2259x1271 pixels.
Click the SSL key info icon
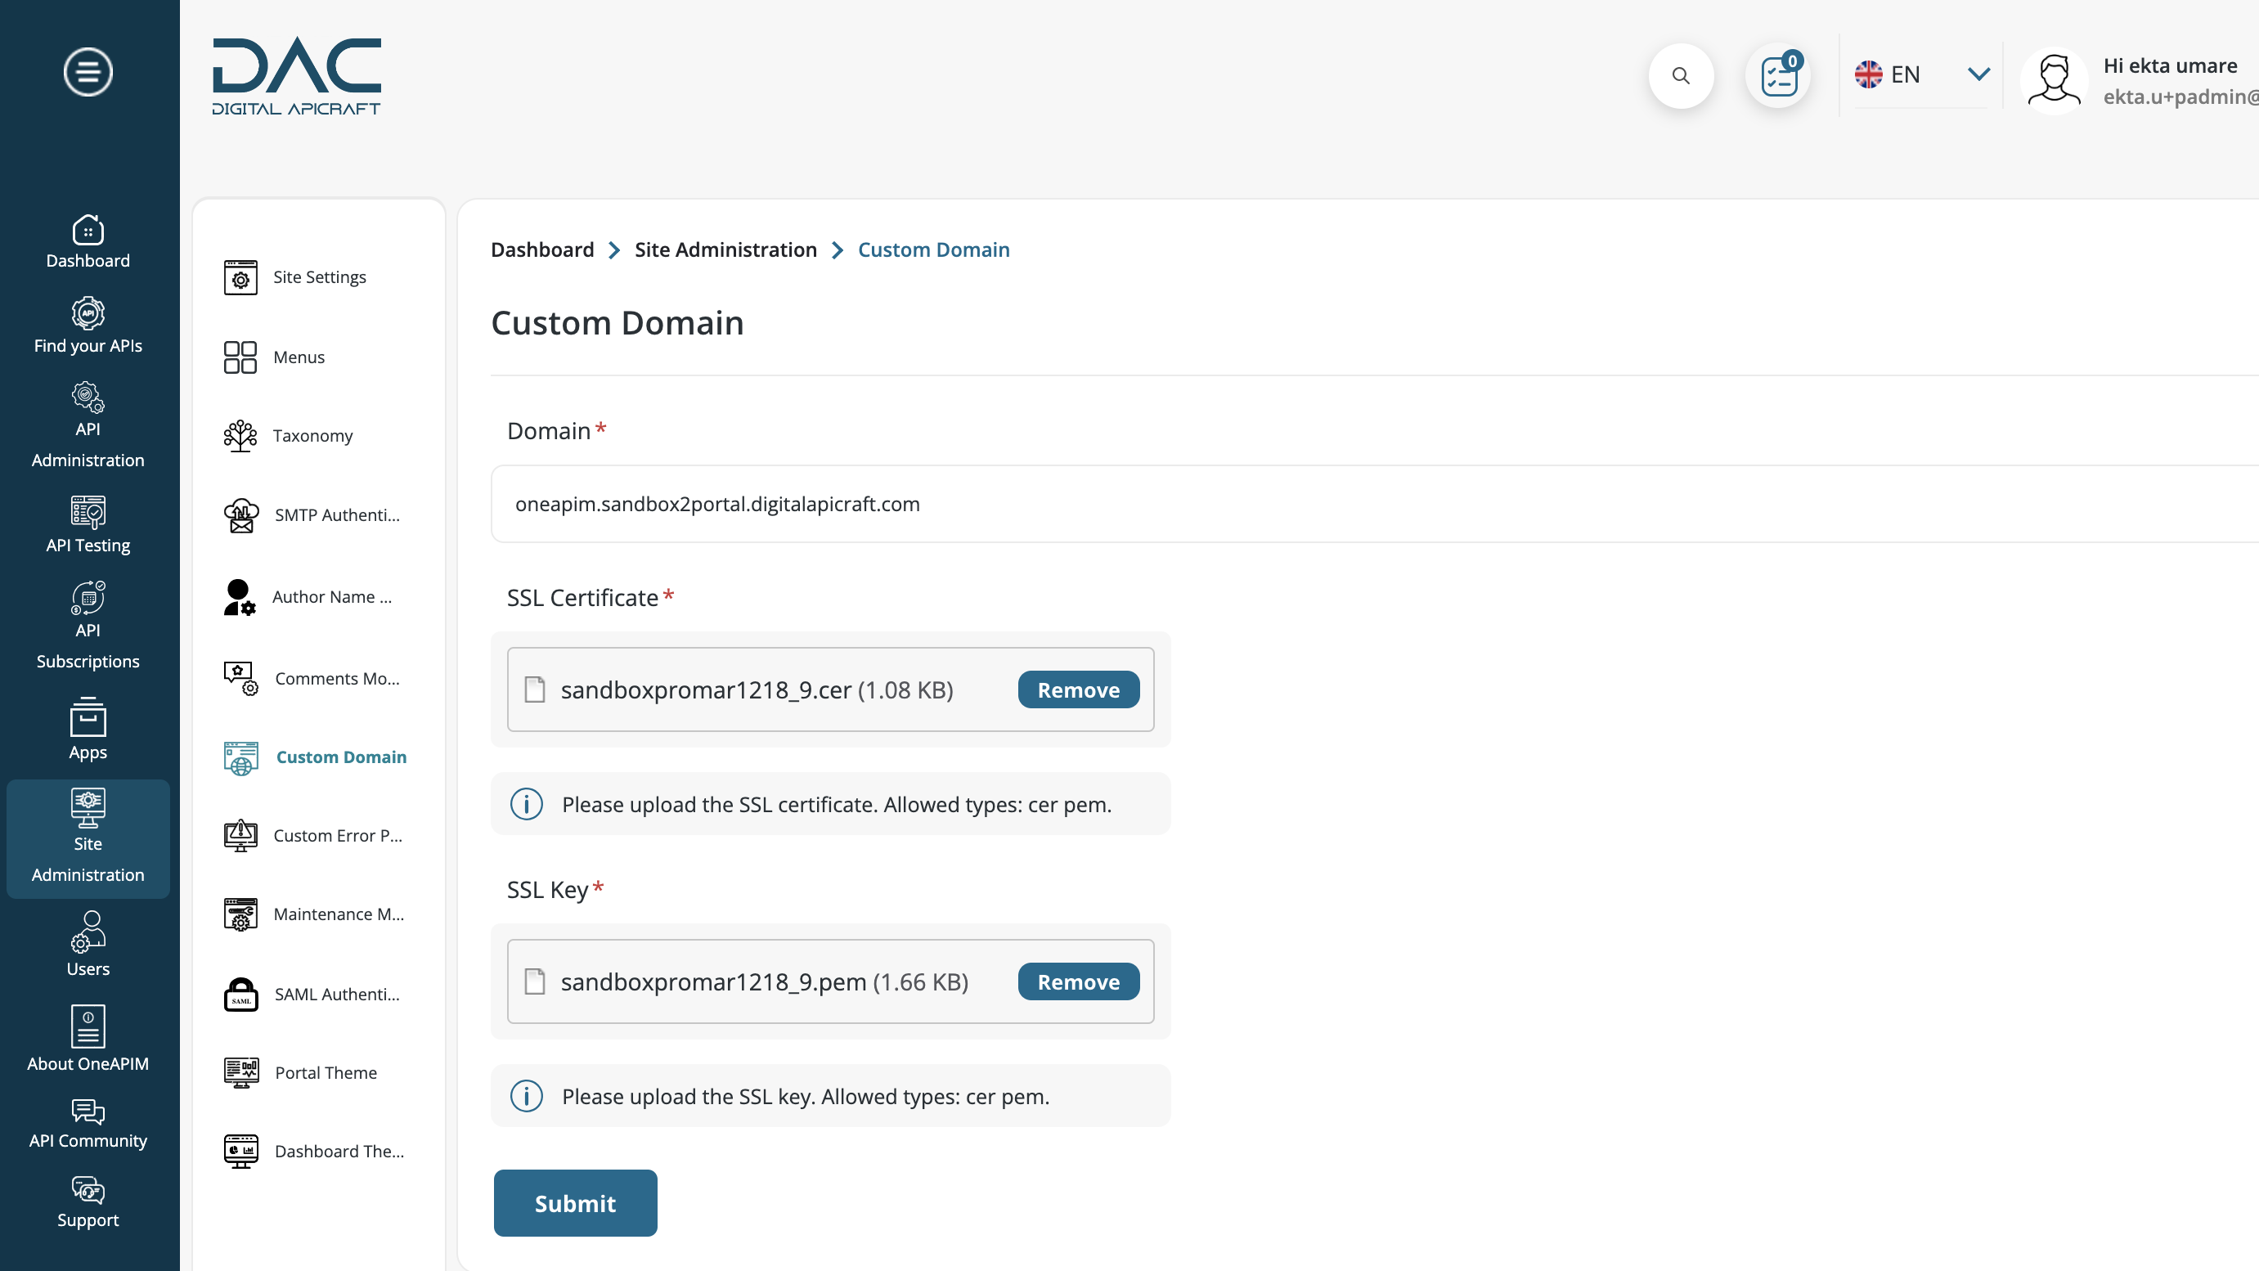[527, 1097]
